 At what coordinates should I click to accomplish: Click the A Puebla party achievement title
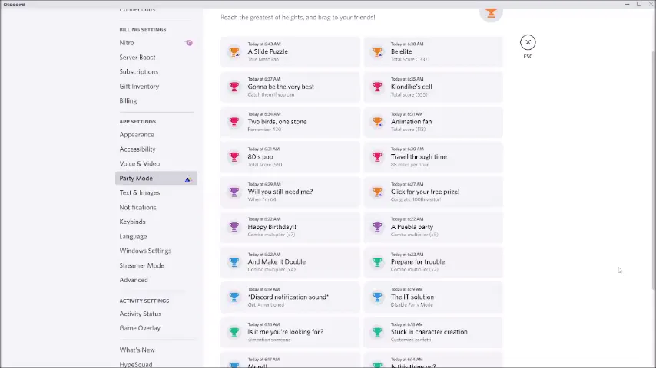pyautogui.click(x=412, y=227)
